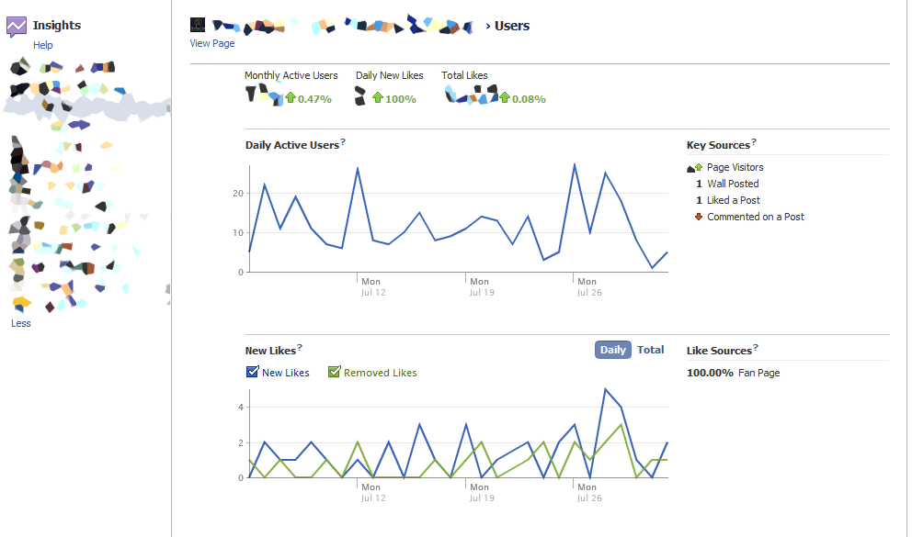
Task: Click New Likes chart help question mark
Action: coord(300,348)
